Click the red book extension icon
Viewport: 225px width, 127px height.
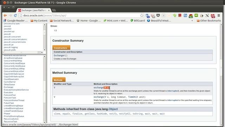coord(180,16)
